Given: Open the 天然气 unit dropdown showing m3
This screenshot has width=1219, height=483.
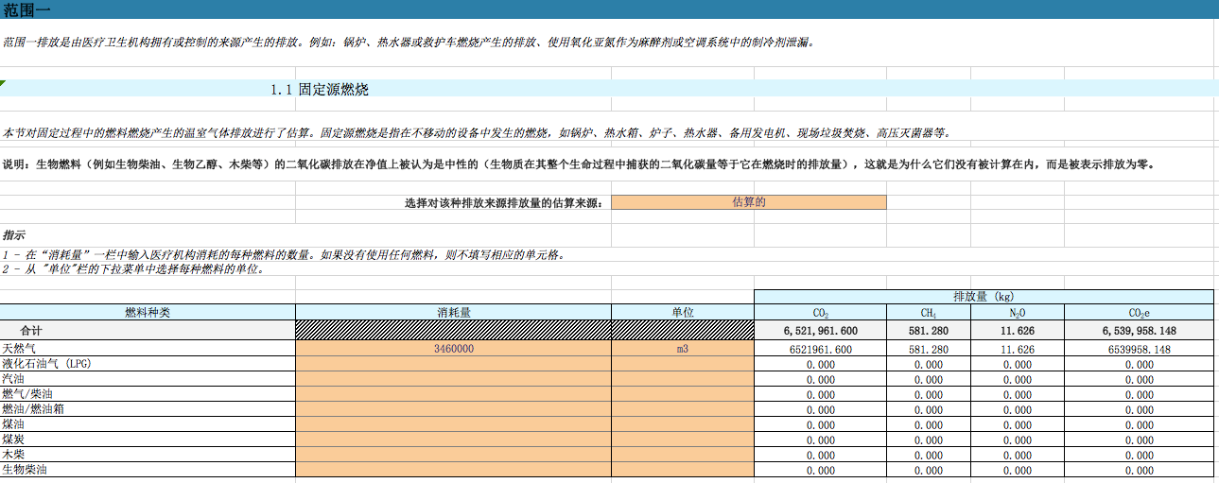Looking at the screenshot, I should point(682,349).
